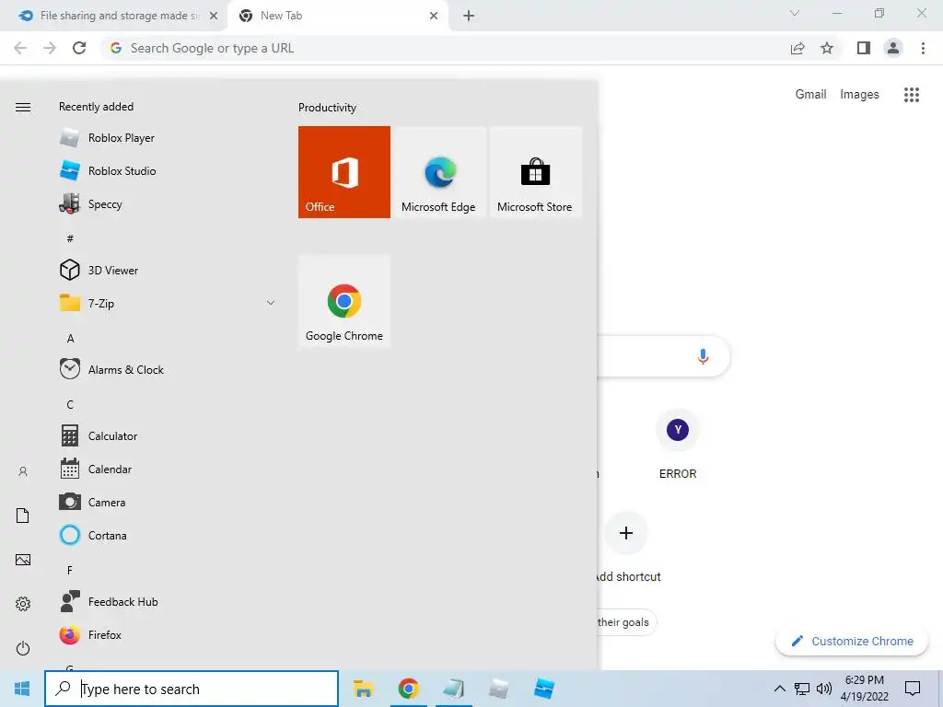Jump to the letter F group header
The width and height of the screenshot is (943, 707).
pos(70,570)
